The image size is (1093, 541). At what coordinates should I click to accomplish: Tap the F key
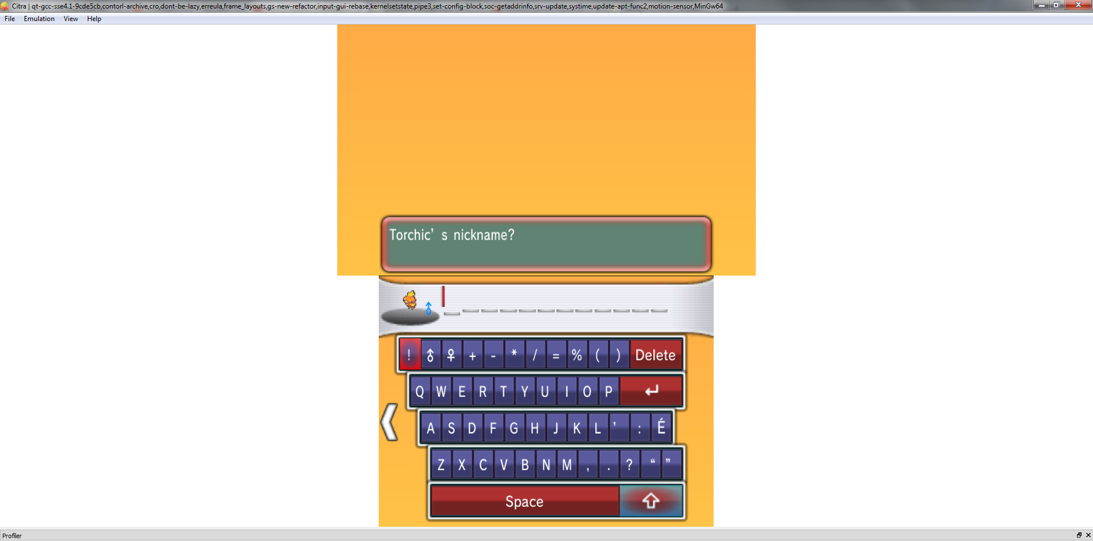[x=493, y=428]
